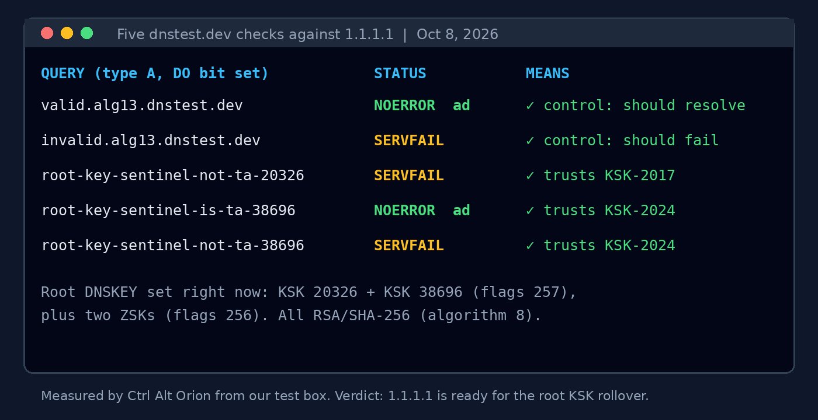818x420 pixels.
Task: Click 'trusts KSK-2024' in is-ta-38696 row
Action: [609, 211]
